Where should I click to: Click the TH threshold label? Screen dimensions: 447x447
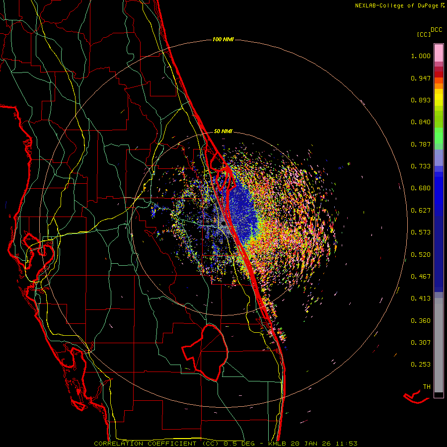click(427, 387)
